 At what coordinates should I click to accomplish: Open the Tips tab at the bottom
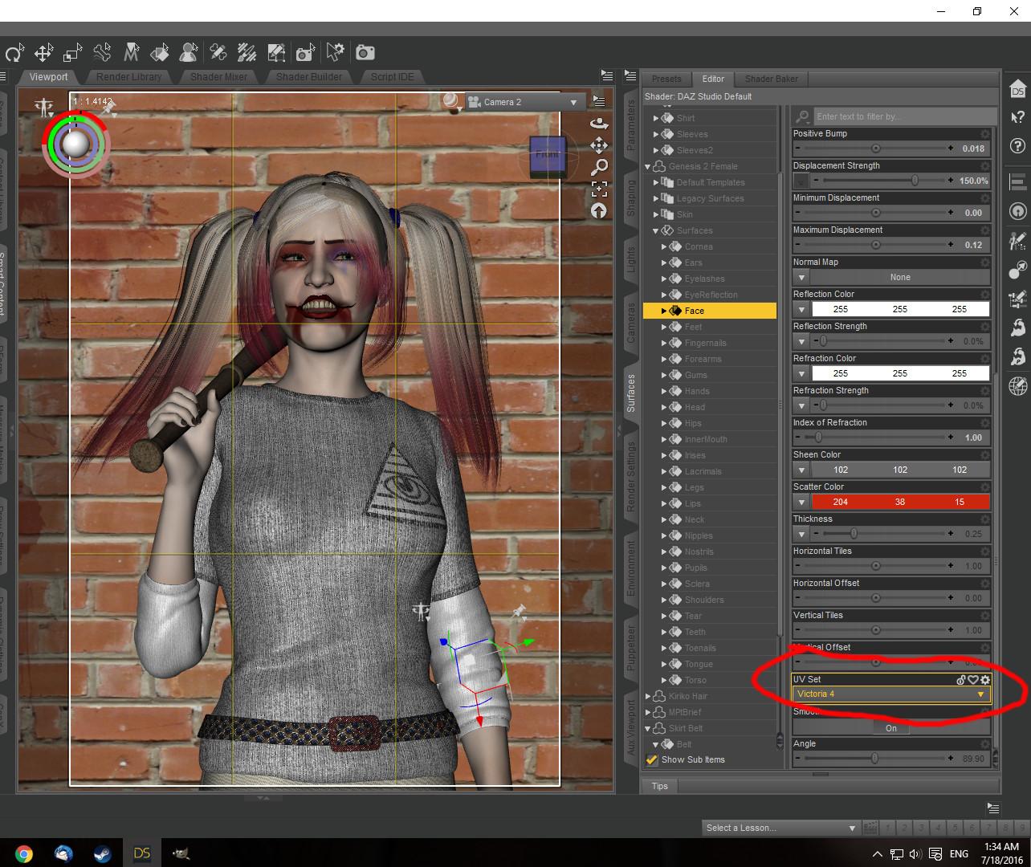[660, 786]
